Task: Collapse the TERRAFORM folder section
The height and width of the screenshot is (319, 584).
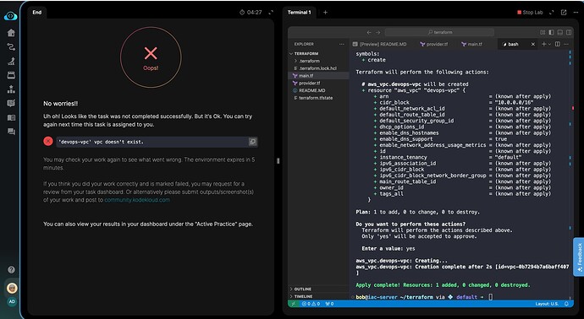Action: pos(319,53)
